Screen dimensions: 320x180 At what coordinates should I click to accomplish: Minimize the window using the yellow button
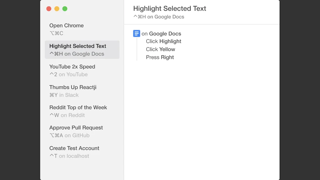(x=57, y=9)
